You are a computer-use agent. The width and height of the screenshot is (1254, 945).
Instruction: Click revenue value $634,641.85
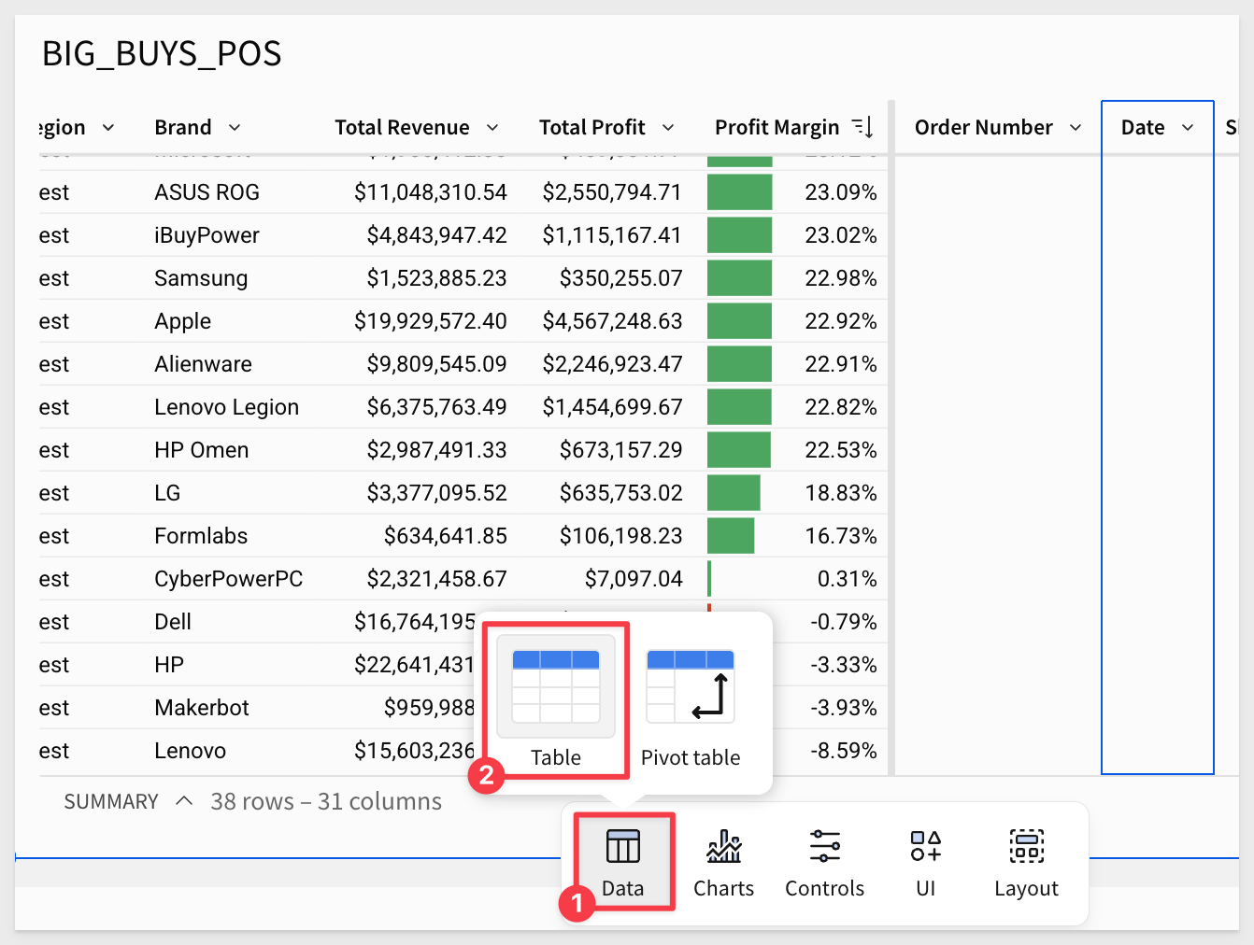click(445, 536)
